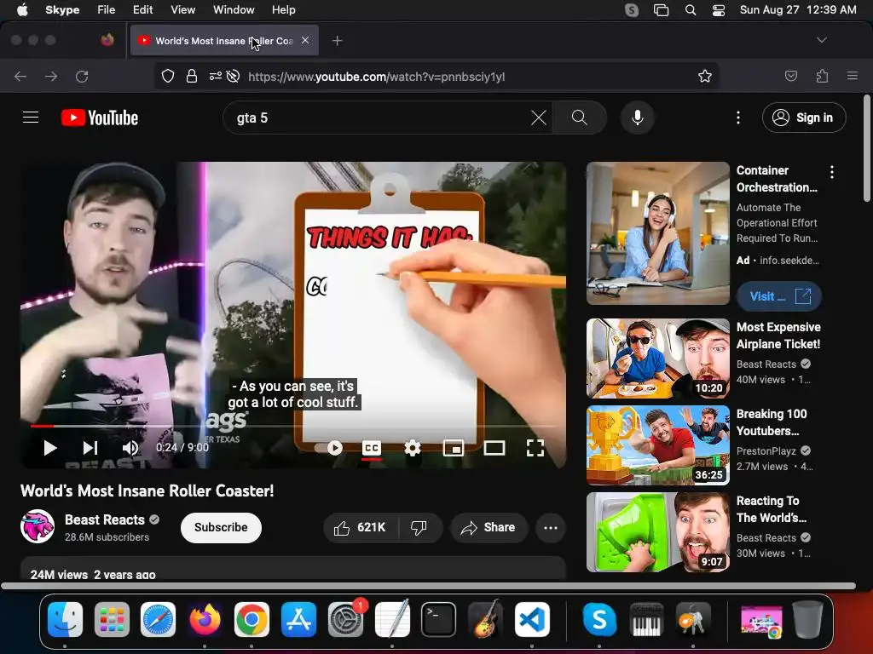Seek on the video progress bar
873x654 pixels.
click(293, 426)
